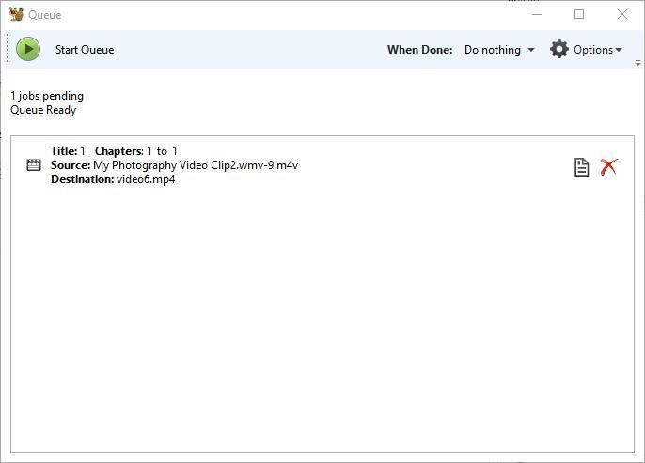Expand the Options menu arrow
The width and height of the screenshot is (645, 463).
[619, 50]
